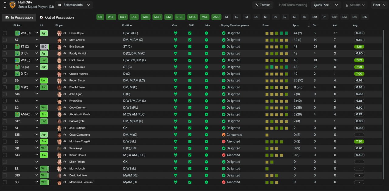Viewport: 389px width, 191px height.
Task: Click Jack Butland's morale icon
Action: (206, 128)
